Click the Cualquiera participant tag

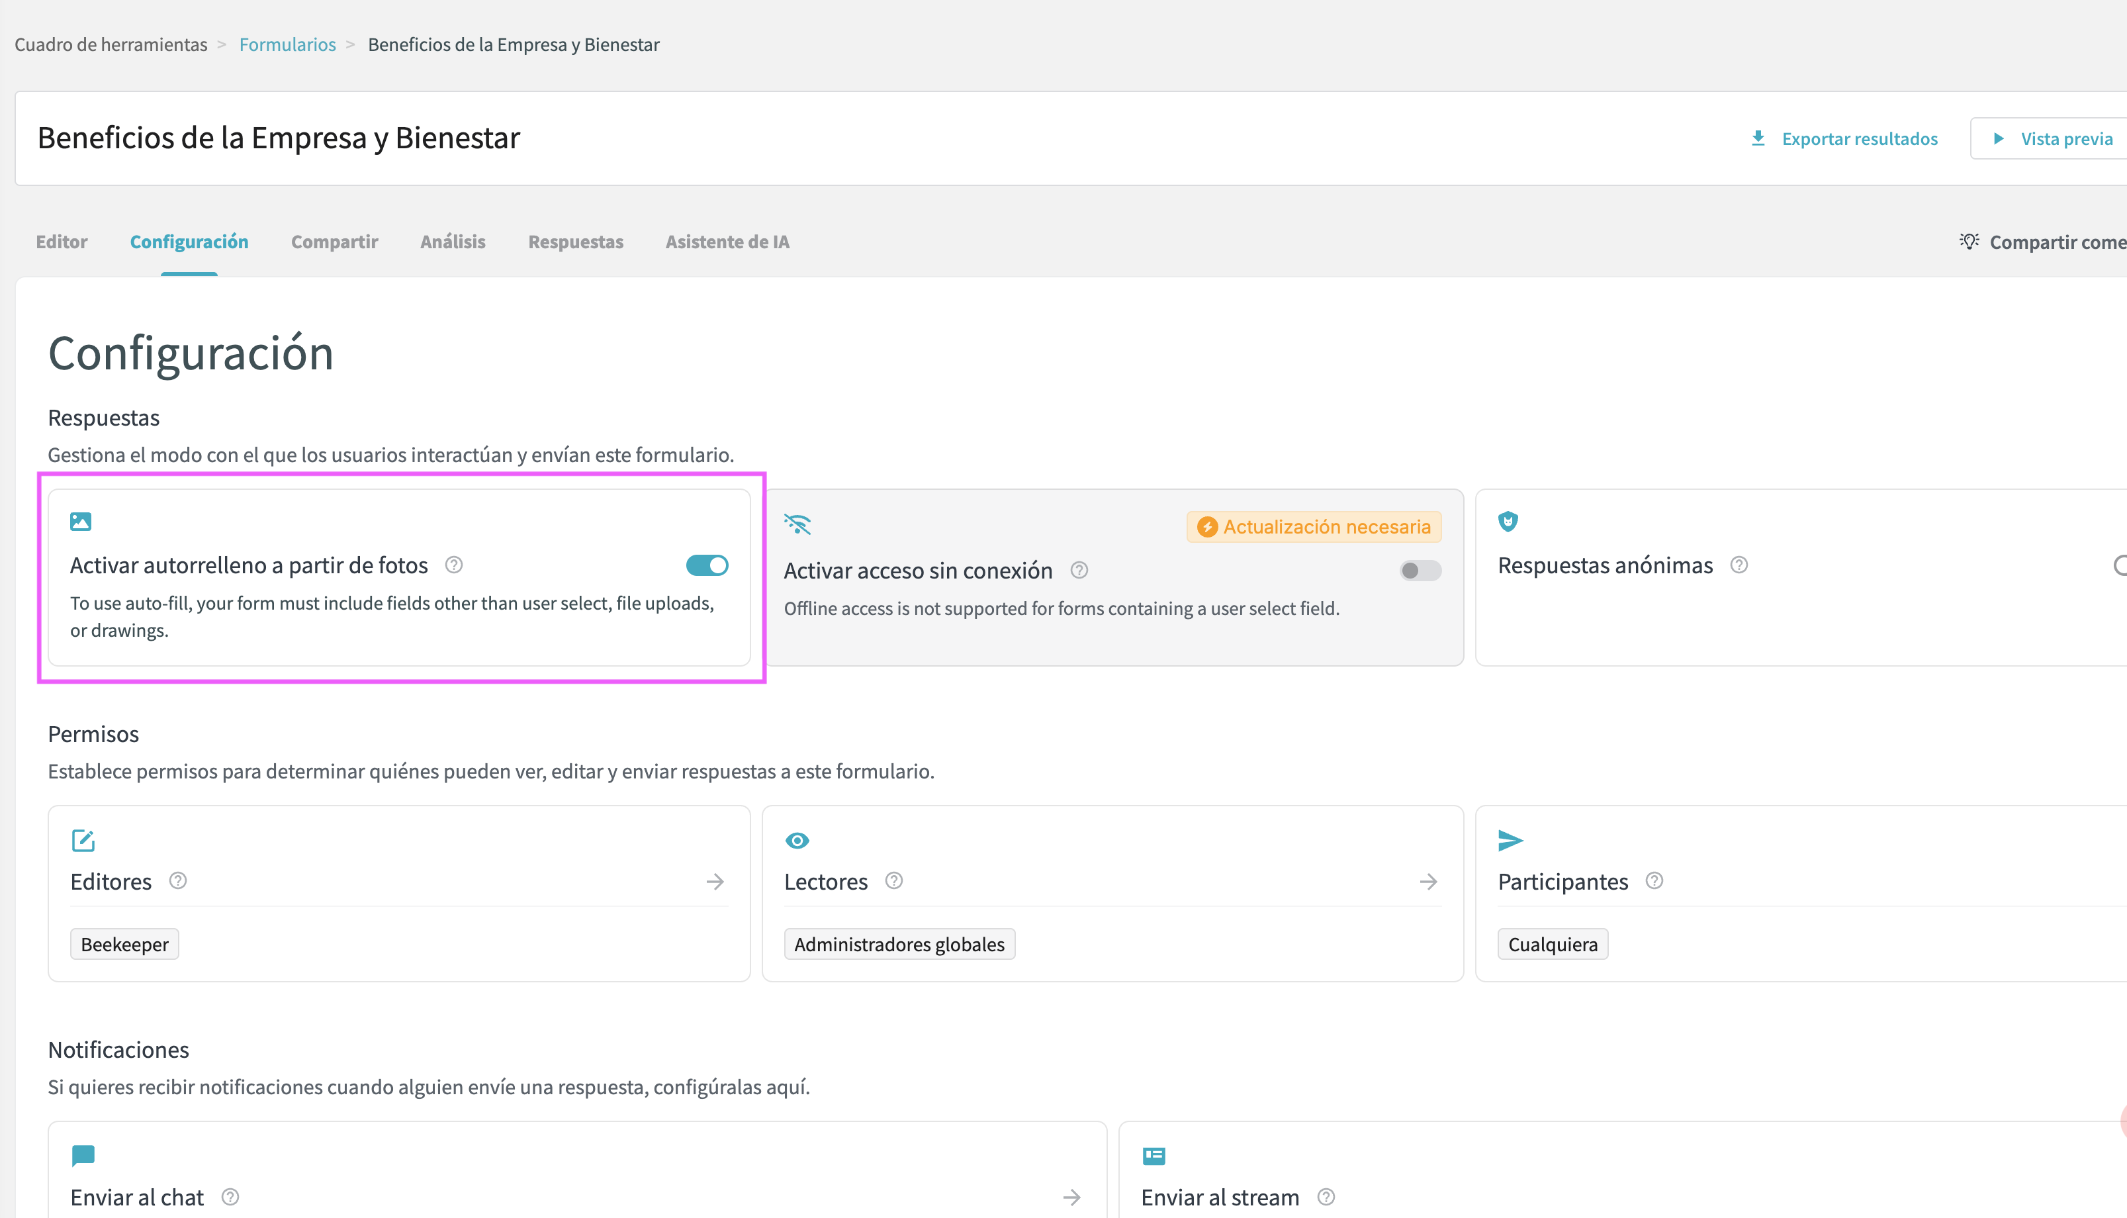1553,945
